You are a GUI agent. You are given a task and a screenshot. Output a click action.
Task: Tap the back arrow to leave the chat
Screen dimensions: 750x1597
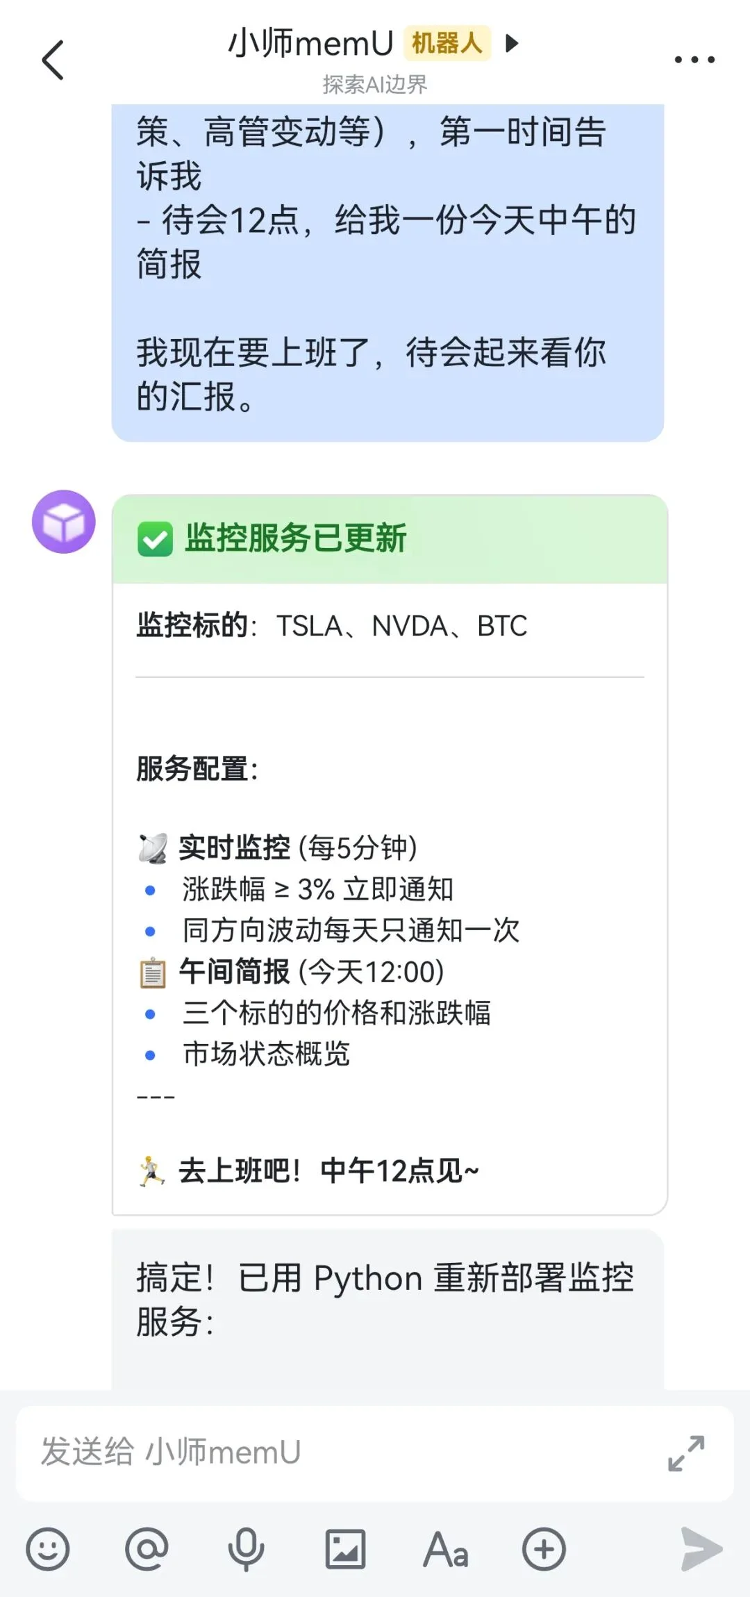pos(52,59)
